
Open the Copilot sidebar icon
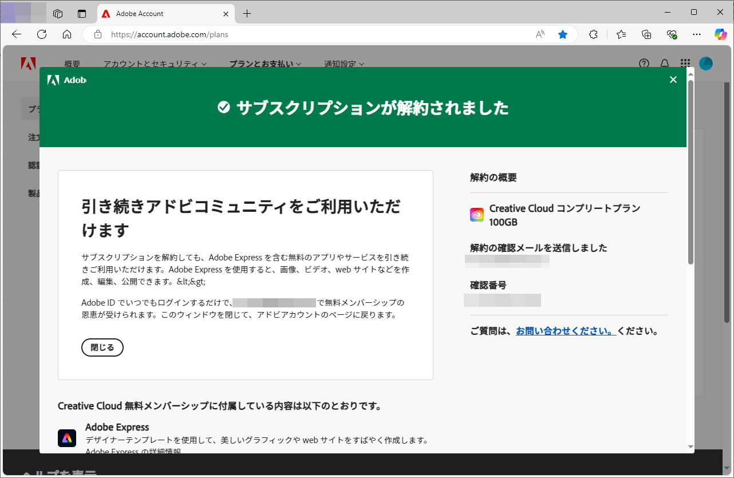[720, 34]
